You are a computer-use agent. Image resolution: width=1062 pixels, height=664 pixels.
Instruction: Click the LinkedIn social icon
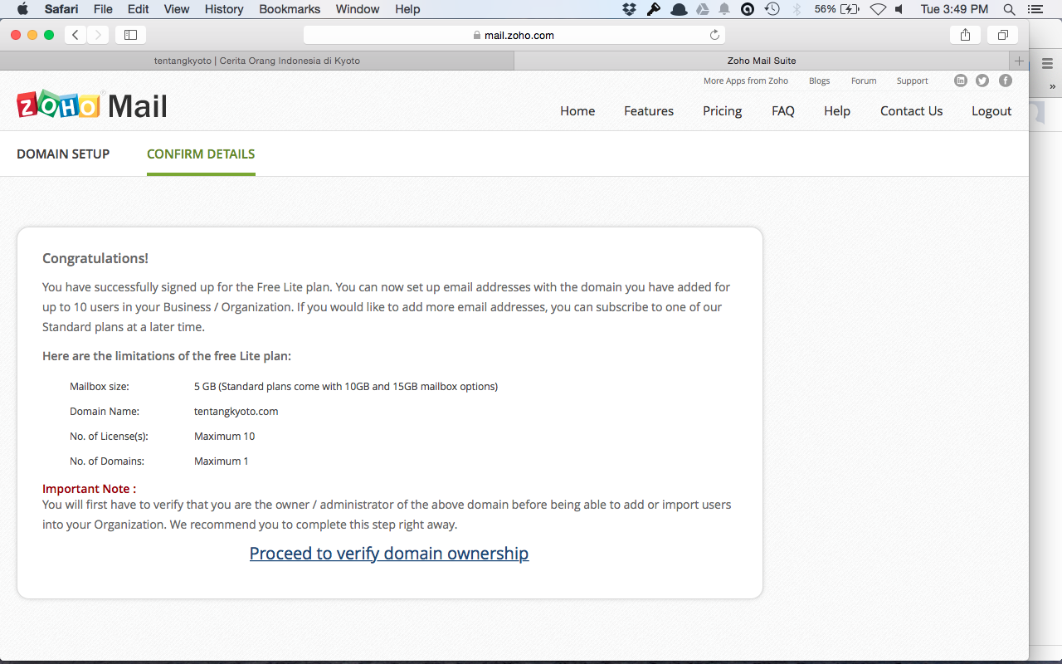[x=961, y=81]
